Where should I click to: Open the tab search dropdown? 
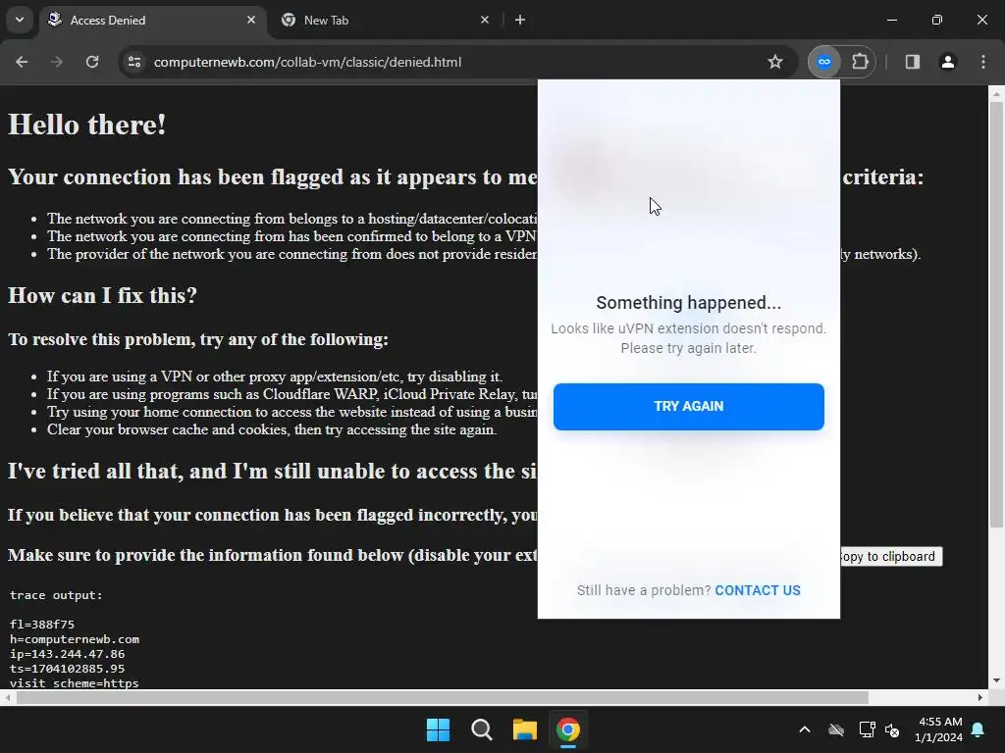coord(20,20)
